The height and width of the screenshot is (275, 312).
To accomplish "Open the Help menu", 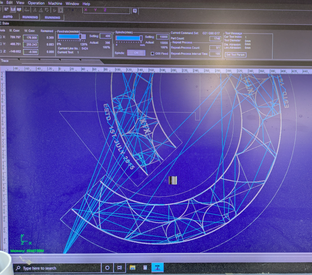I will (x=86, y=4).
